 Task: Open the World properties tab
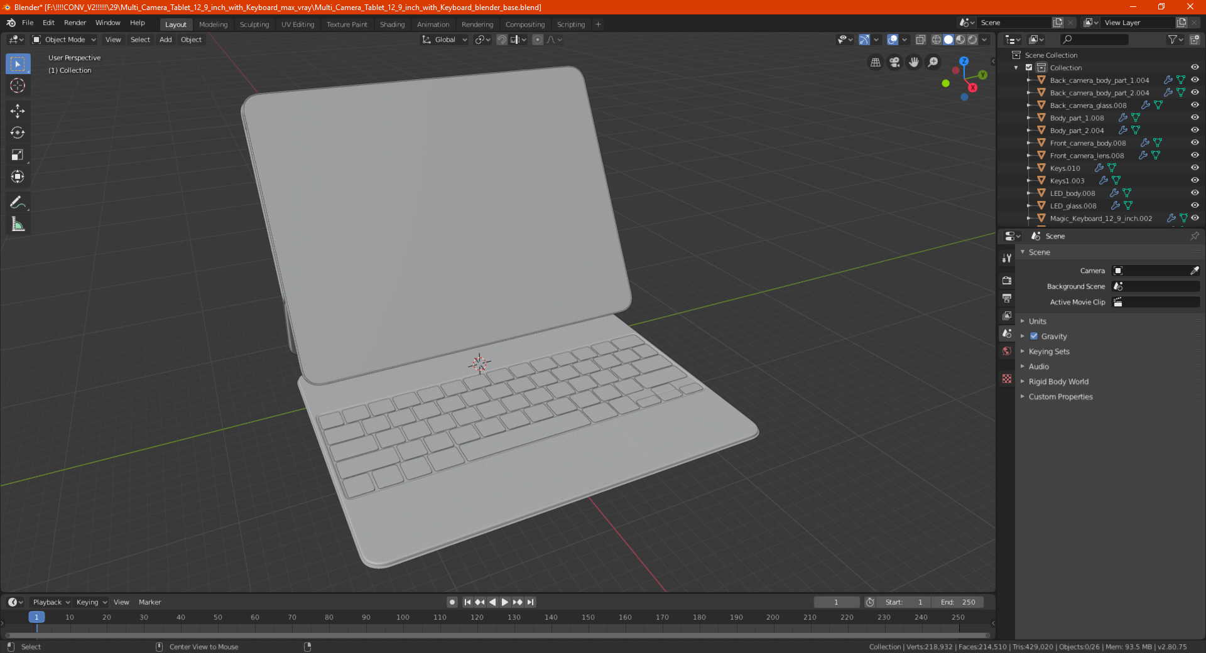tap(1007, 351)
